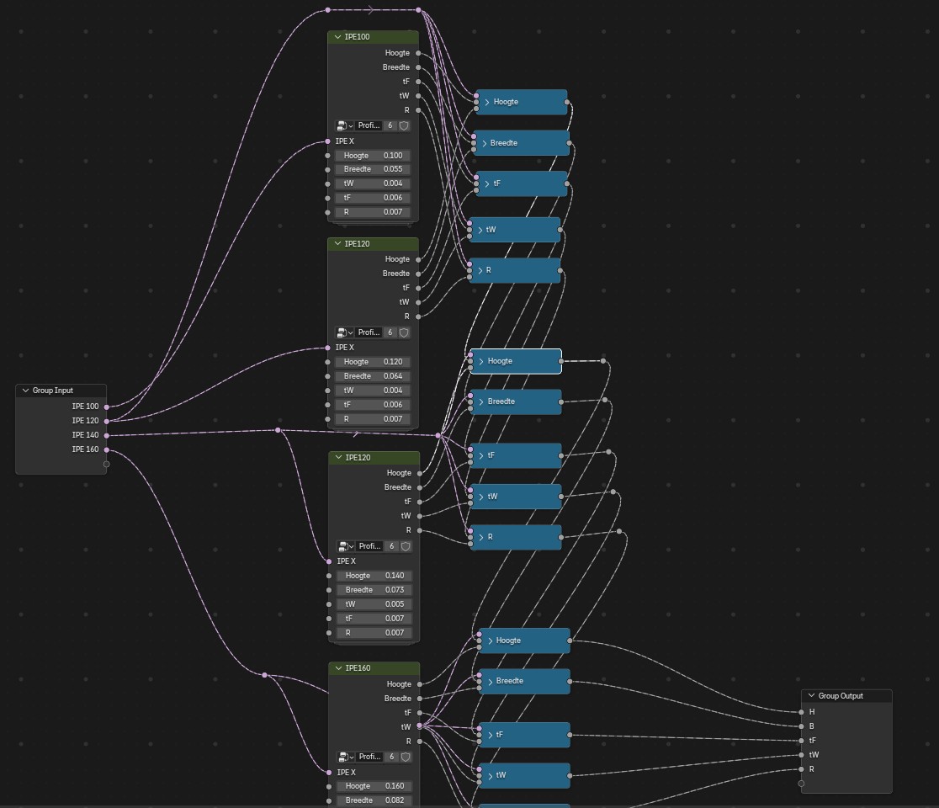Collapse the Group Output node
Screen dimensions: 939x808
811,696
